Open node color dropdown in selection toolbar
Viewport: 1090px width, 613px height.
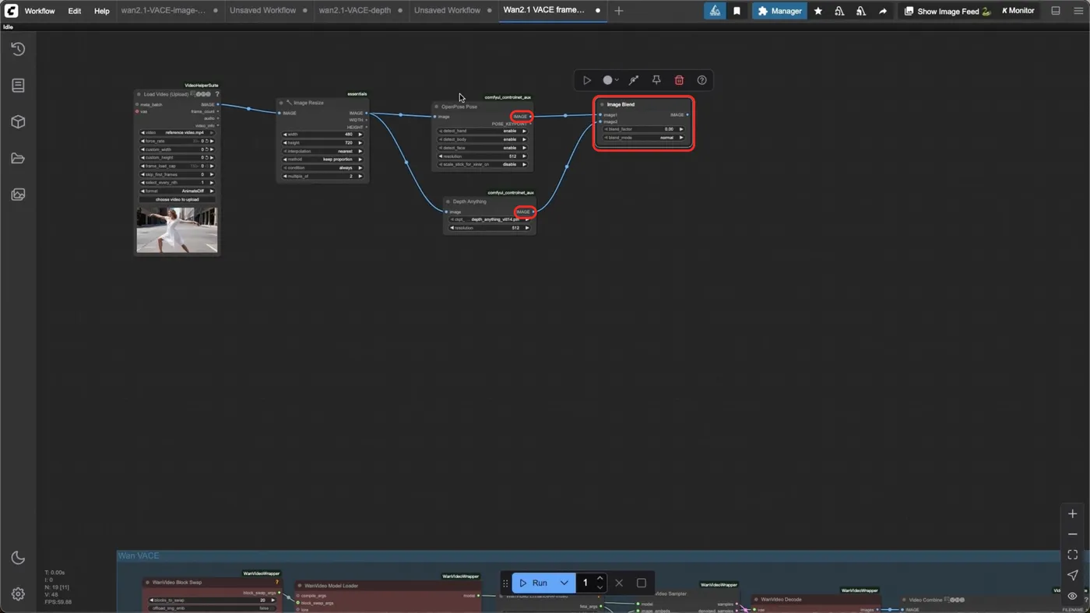(611, 80)
